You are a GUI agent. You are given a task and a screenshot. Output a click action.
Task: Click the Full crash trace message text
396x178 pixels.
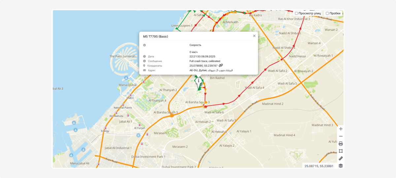(x=205, y=61)
